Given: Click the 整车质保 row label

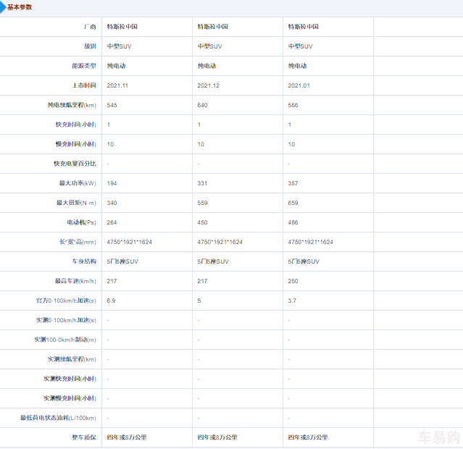Looking at the screenshot, I should 84,437.
